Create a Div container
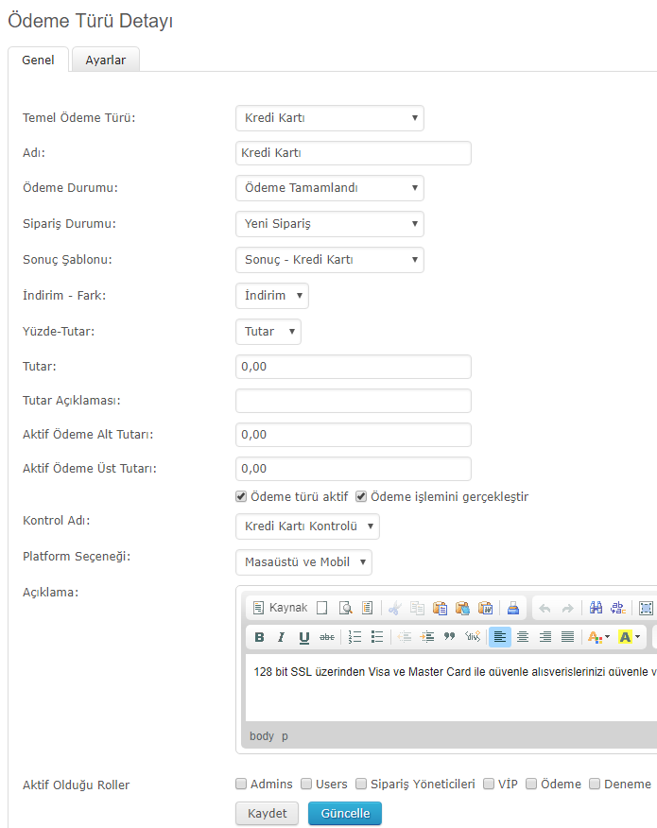This screenshot has width=657, height=828. 472,637
